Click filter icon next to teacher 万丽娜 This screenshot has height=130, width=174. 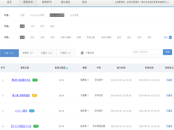pyautogui.click(x=88, y=95)
